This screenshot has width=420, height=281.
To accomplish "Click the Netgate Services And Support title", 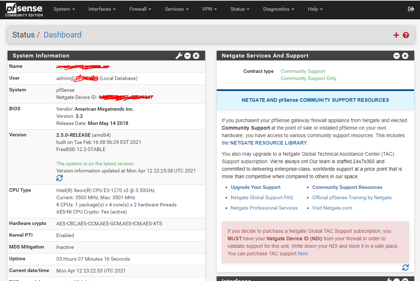I will point(265,56).
